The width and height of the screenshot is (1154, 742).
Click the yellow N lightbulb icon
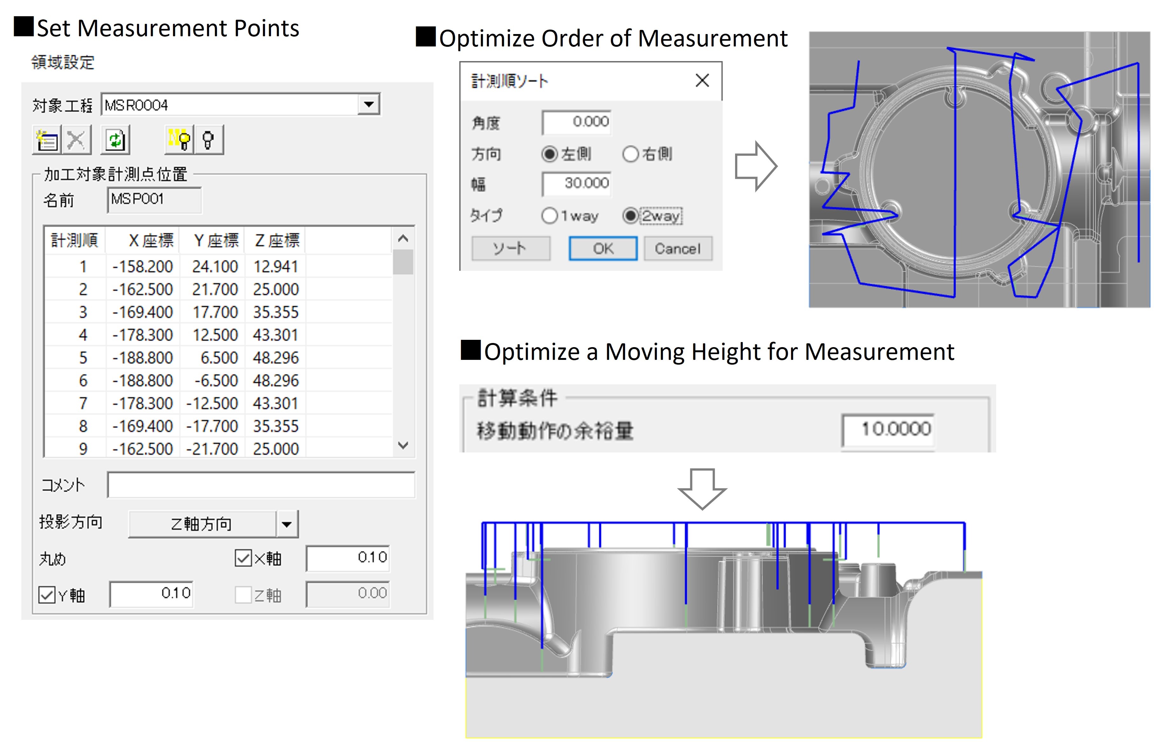(x=179, y=140)
